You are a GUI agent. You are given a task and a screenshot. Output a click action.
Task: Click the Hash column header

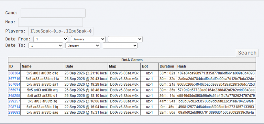click(x=216, y=66)
